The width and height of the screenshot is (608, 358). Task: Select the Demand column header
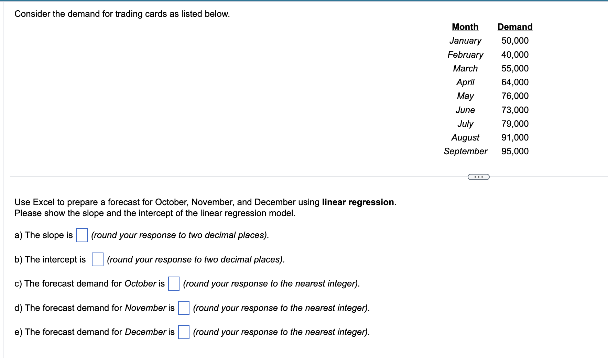(x=514, y=27)
